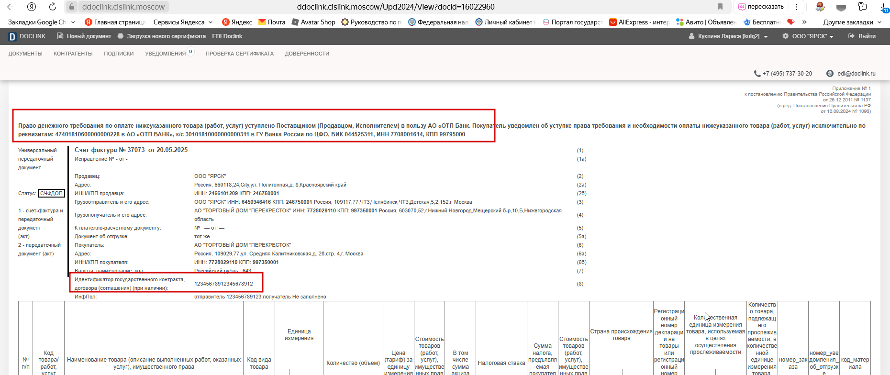This screenshot has width=890, height=375.
Task: Expand the 'Сервисы Яндекса' bookmark folder
Action: [184, 22]
